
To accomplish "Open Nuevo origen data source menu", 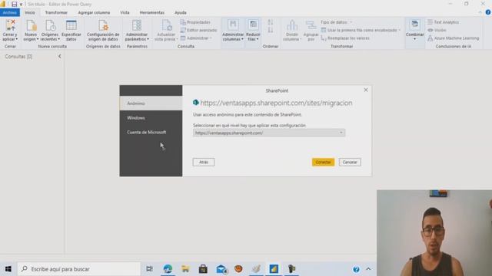I will (31, 30).
